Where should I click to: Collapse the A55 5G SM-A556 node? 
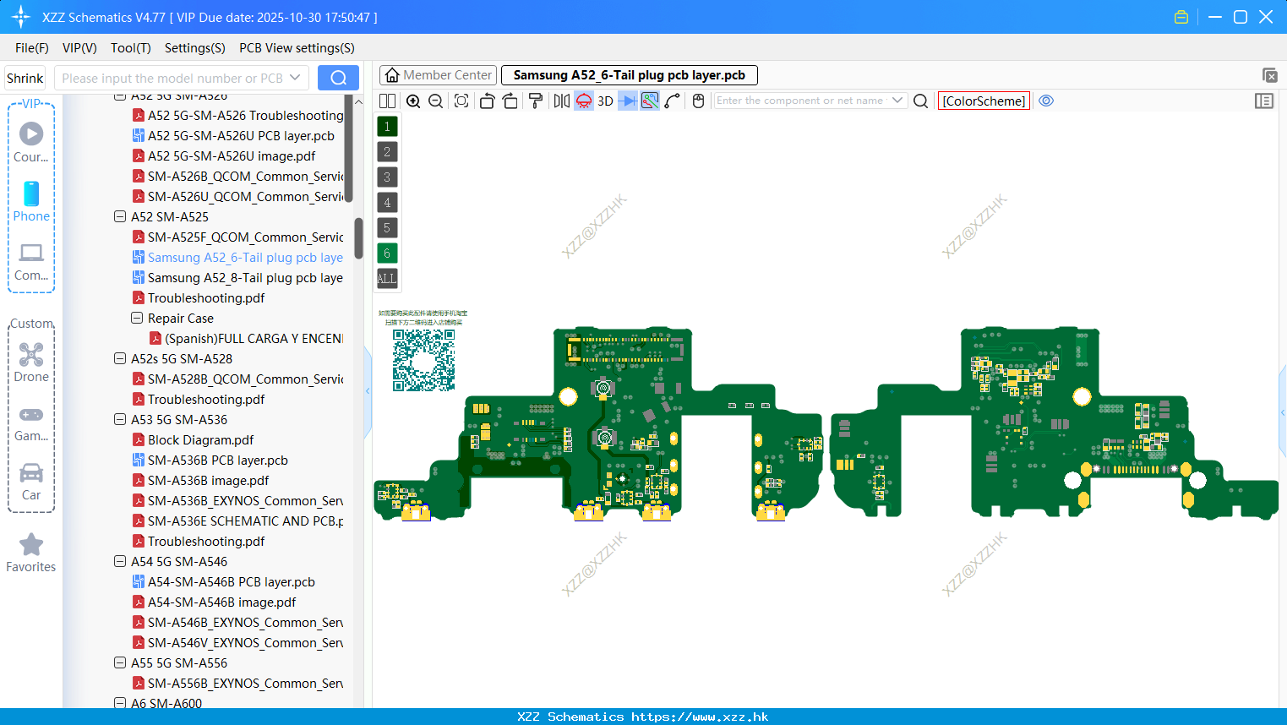click(120, 662)
